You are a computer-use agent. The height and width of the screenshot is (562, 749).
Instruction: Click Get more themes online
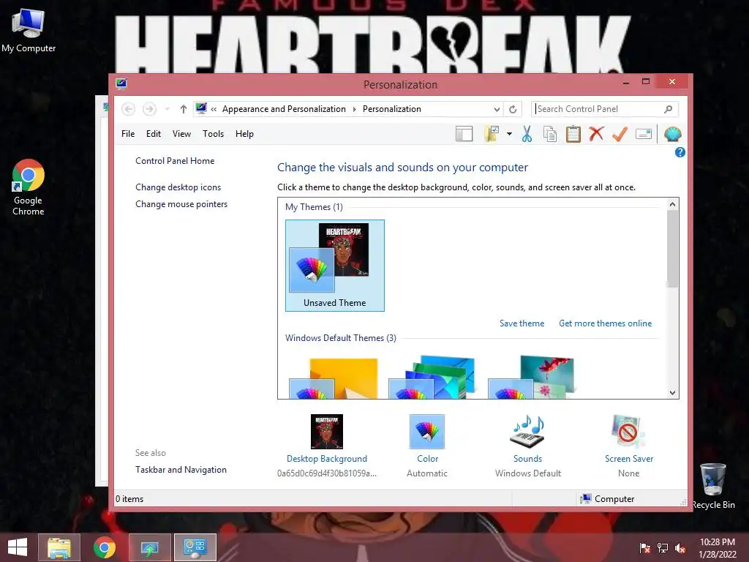605,323
